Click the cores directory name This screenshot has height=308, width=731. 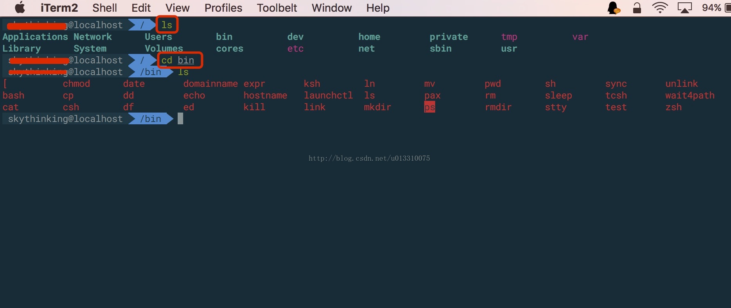pyautogui.click(x=230, y=48)
